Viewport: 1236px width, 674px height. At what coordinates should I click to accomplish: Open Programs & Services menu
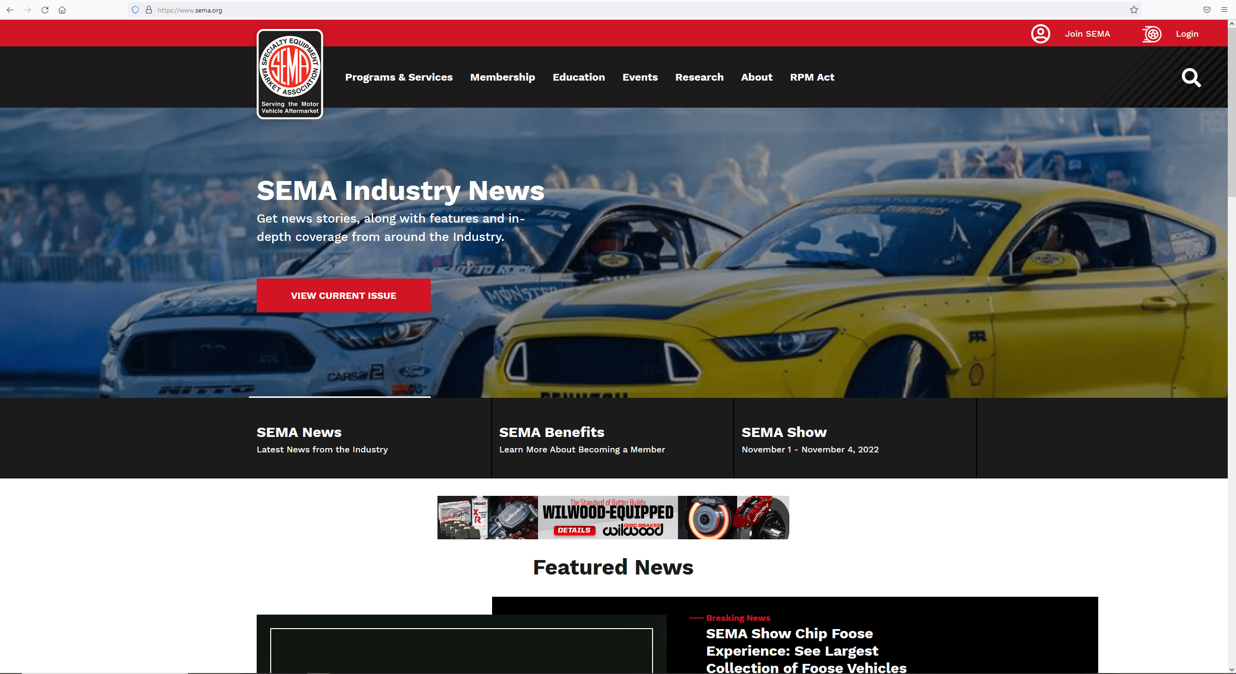coord(399,77)
